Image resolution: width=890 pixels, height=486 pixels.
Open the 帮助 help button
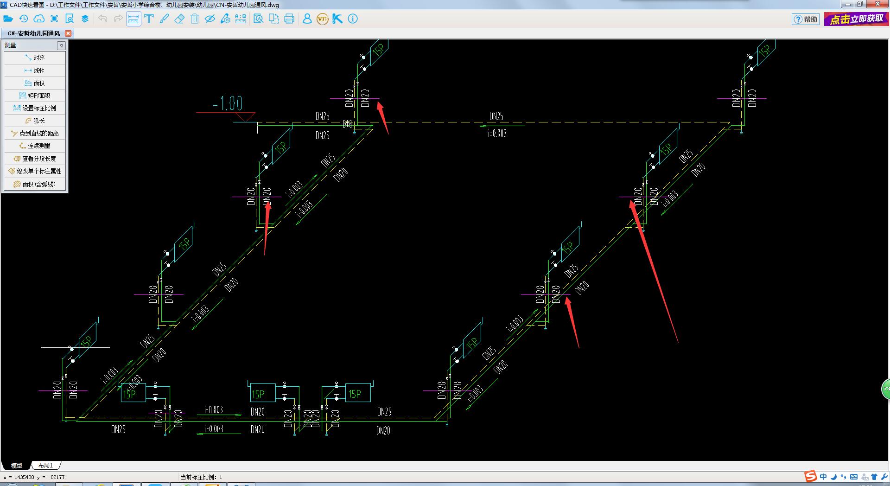click(806, 19)
